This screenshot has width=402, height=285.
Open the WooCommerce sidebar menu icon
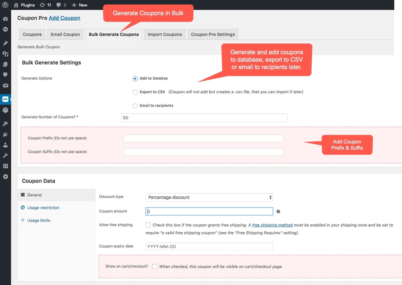[5, 99]
